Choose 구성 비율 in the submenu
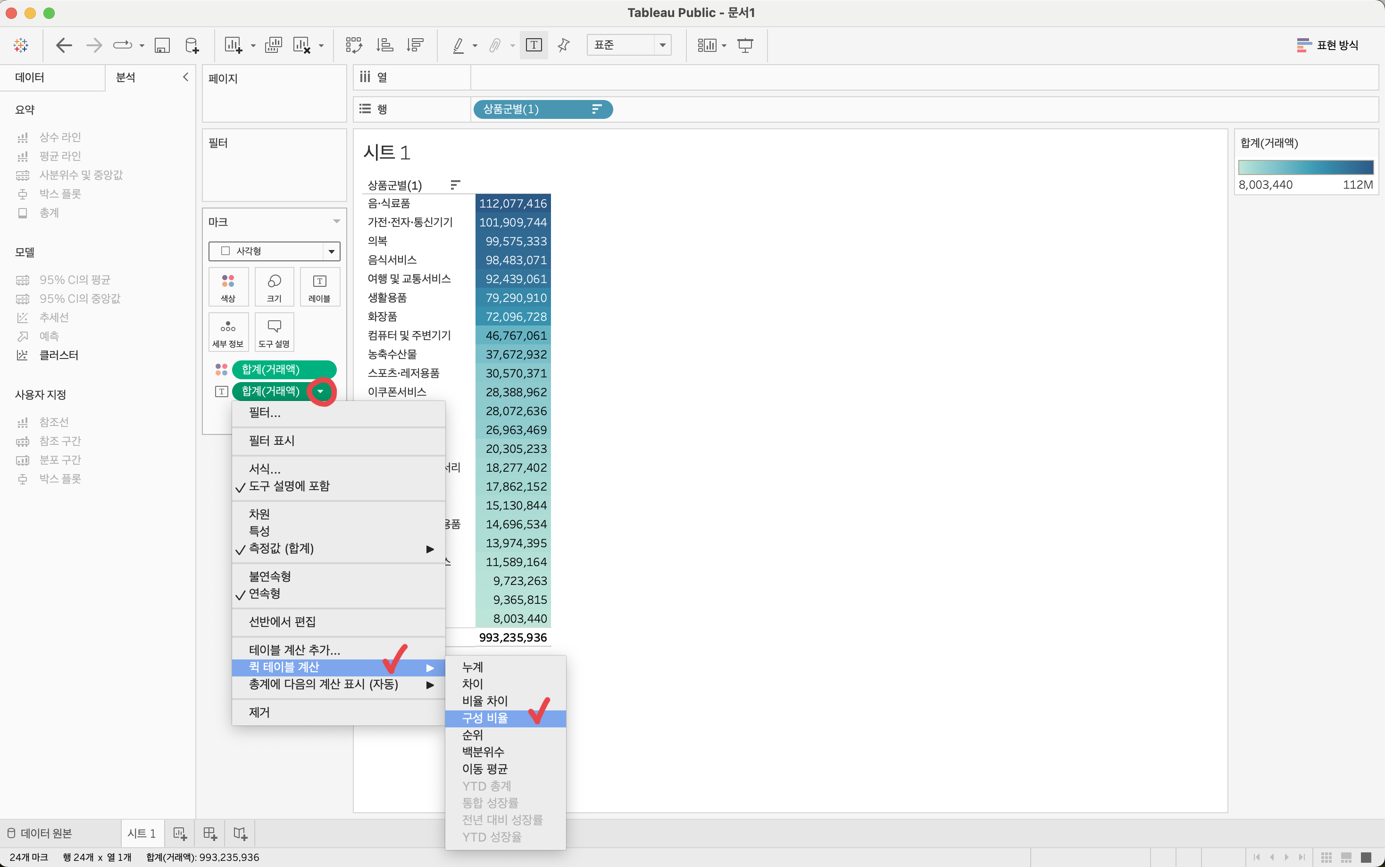The width and height of the screenshot is (1385, 867). point(485,718)
